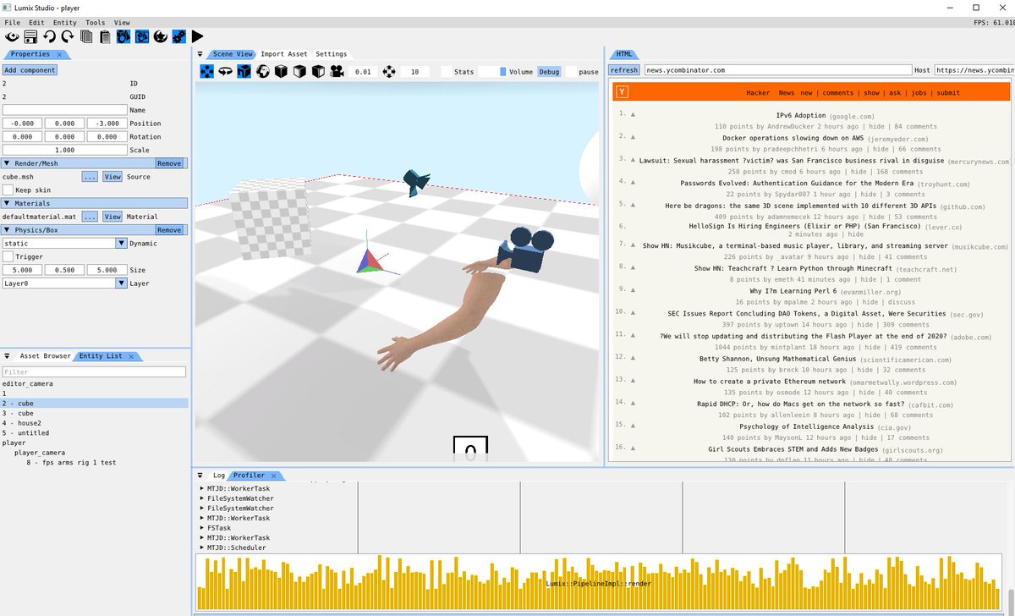Redo the last undone action
1015x616 pixels.
click(x=67, y=36)
